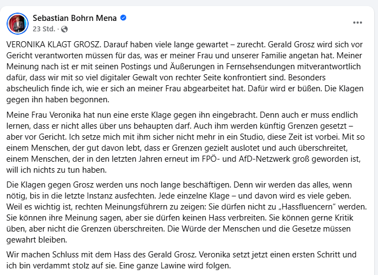Click the sentence Dafür wird er büßen
This screenshot has width=378, height=275.
(x=281, y=89)
